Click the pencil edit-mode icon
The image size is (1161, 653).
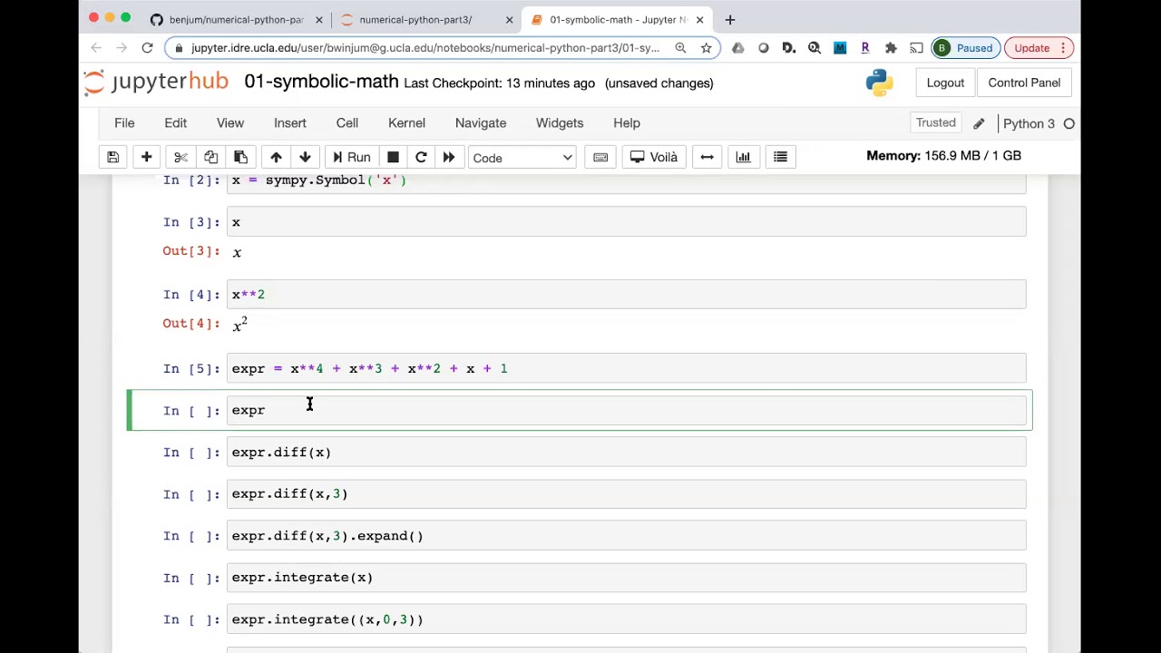[x=979, y=123]
